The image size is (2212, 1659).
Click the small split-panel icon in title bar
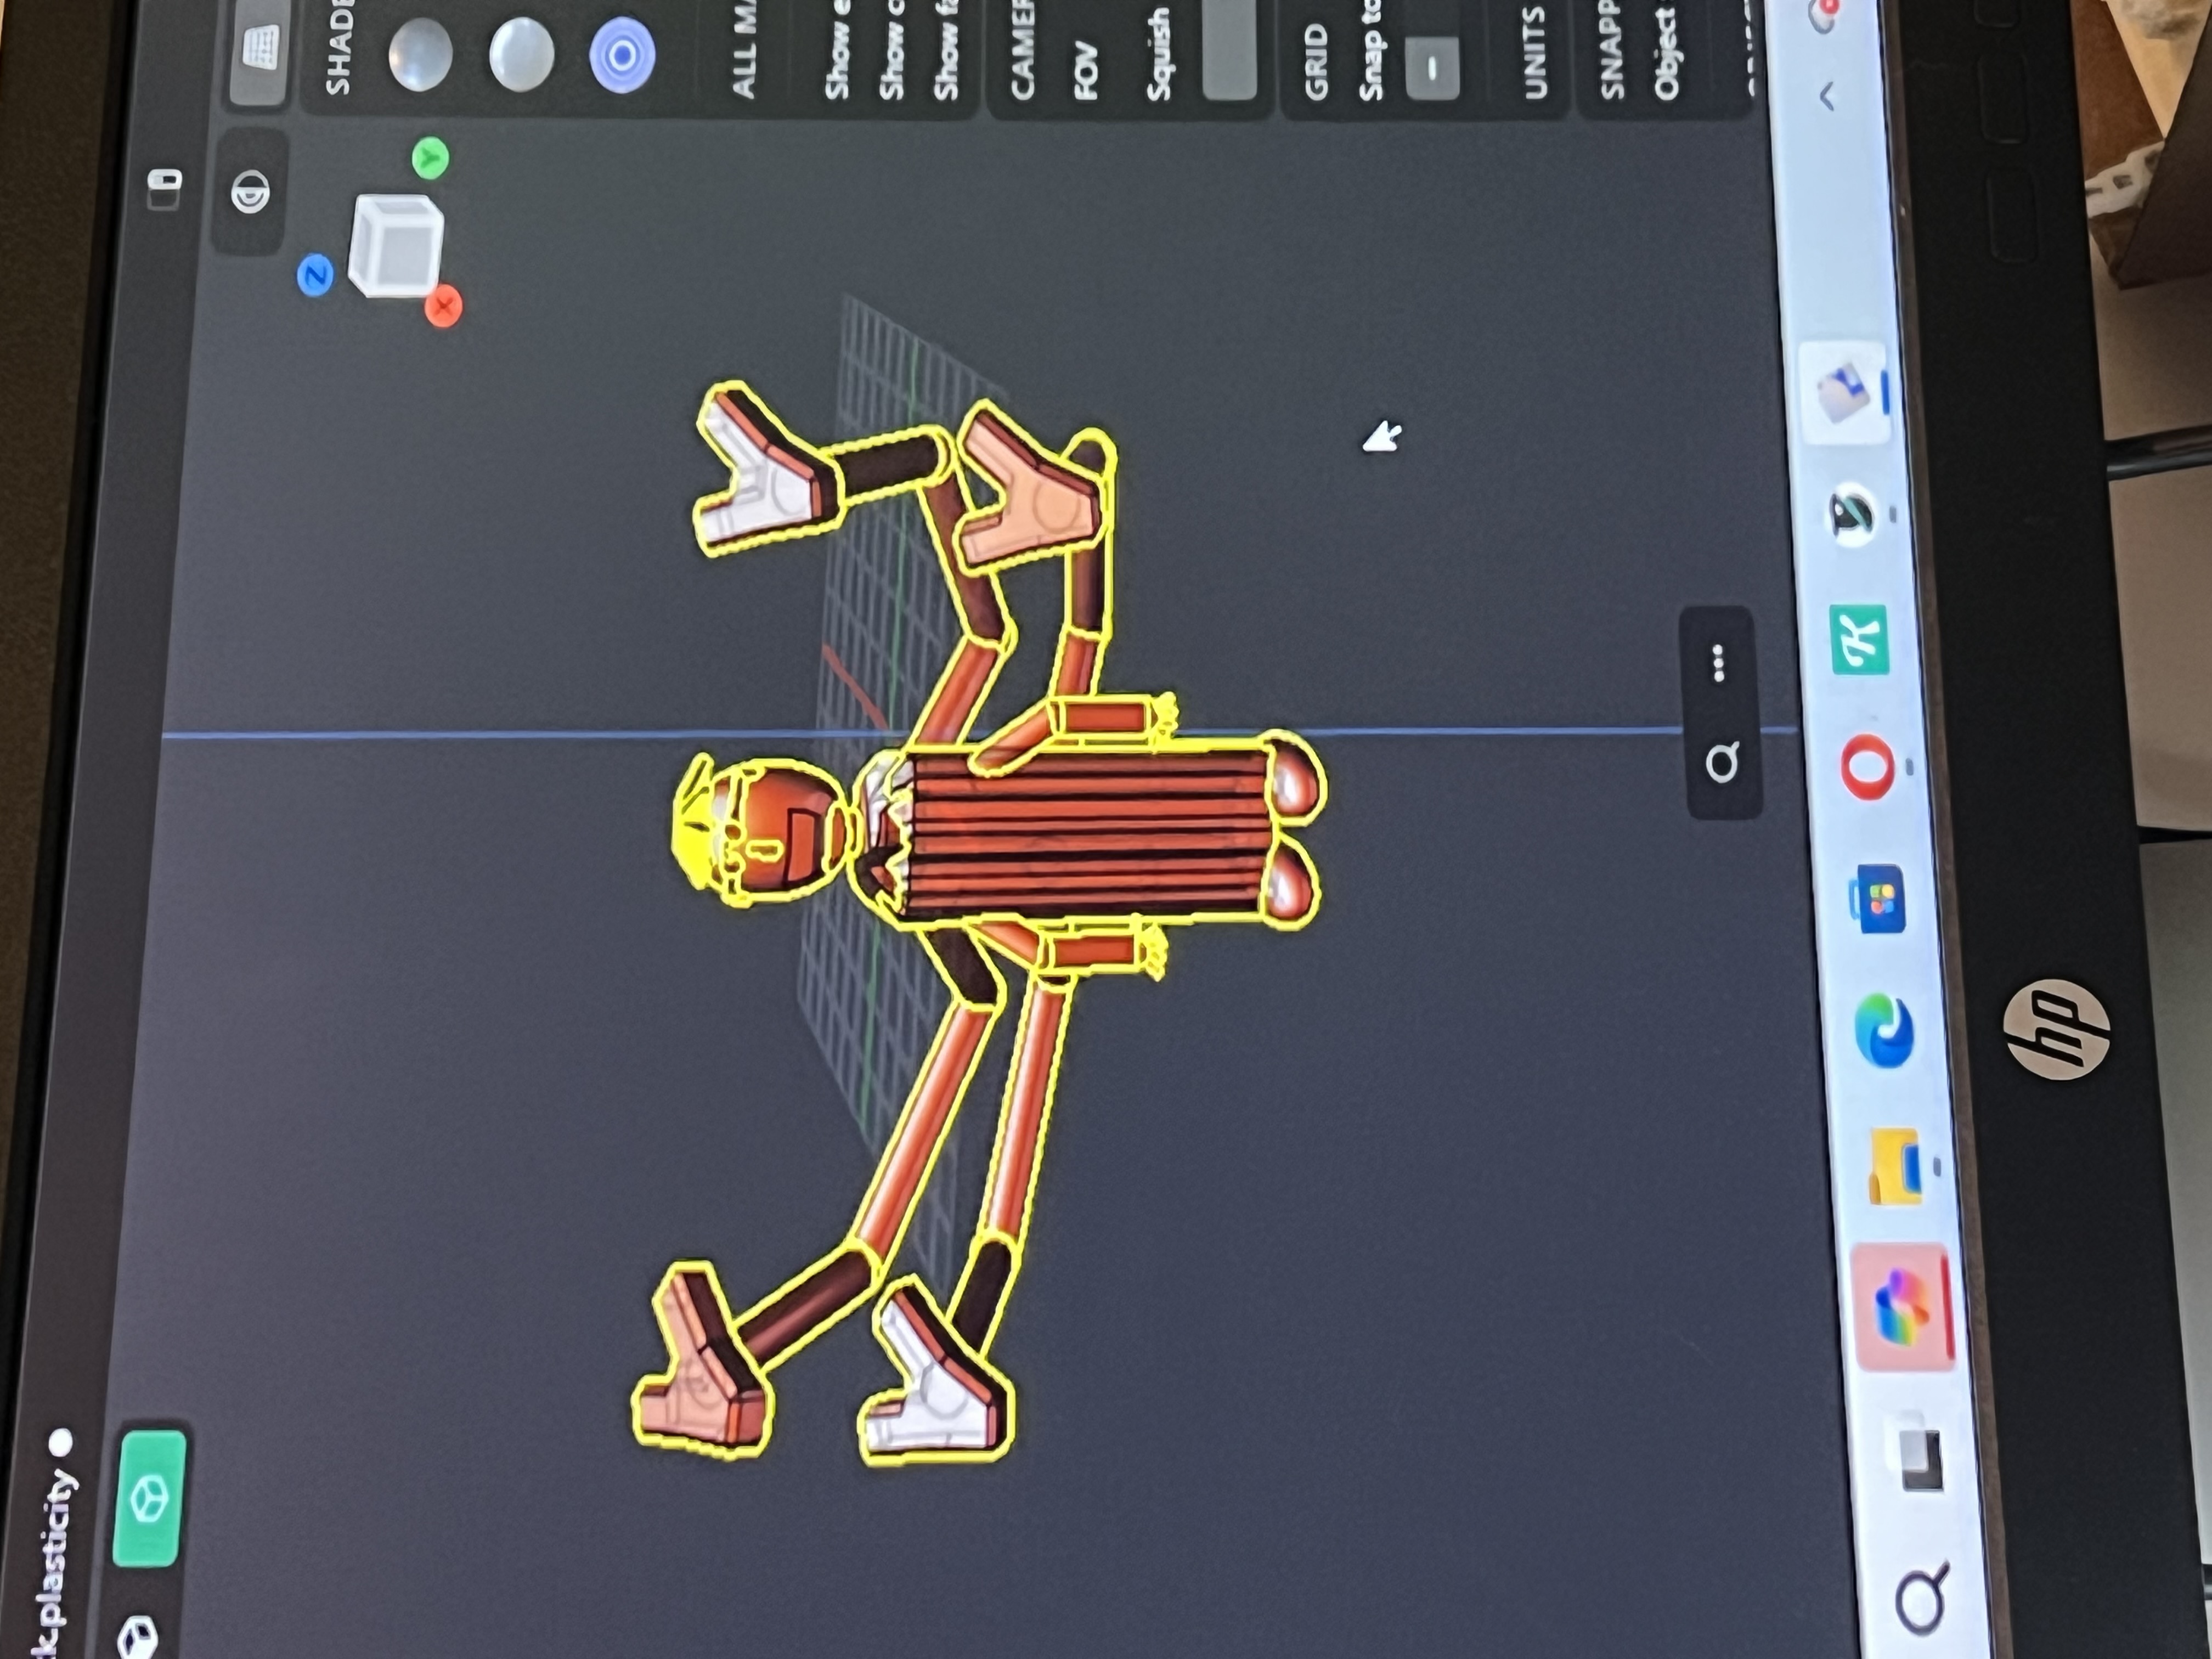[165, 189]
